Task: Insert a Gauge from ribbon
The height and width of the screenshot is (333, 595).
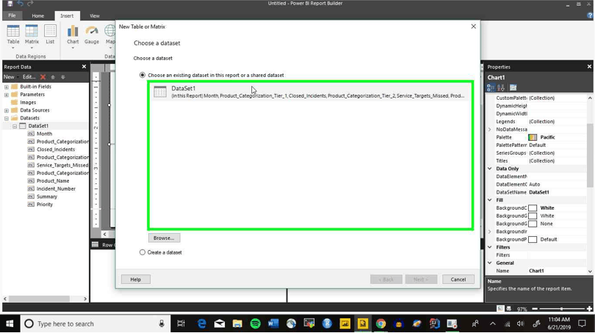Action: pos(91,36)
